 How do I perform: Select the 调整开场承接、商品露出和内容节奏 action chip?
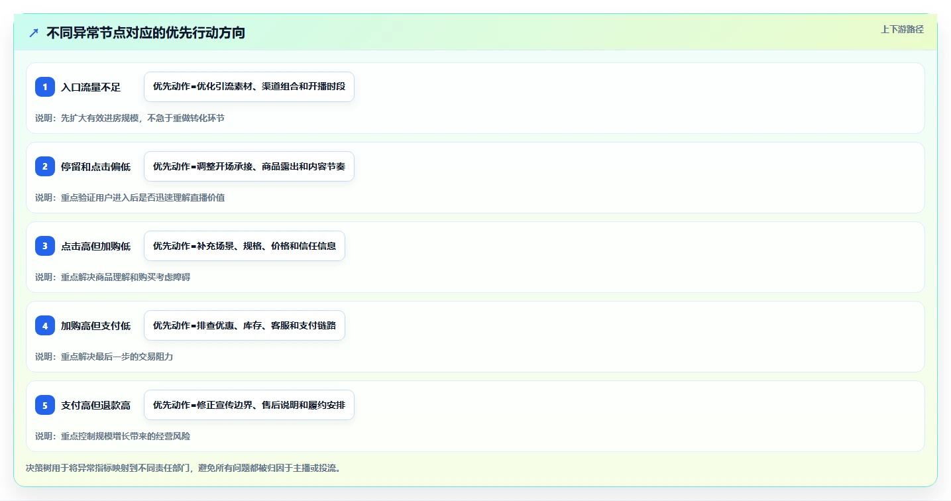[249, 166]
